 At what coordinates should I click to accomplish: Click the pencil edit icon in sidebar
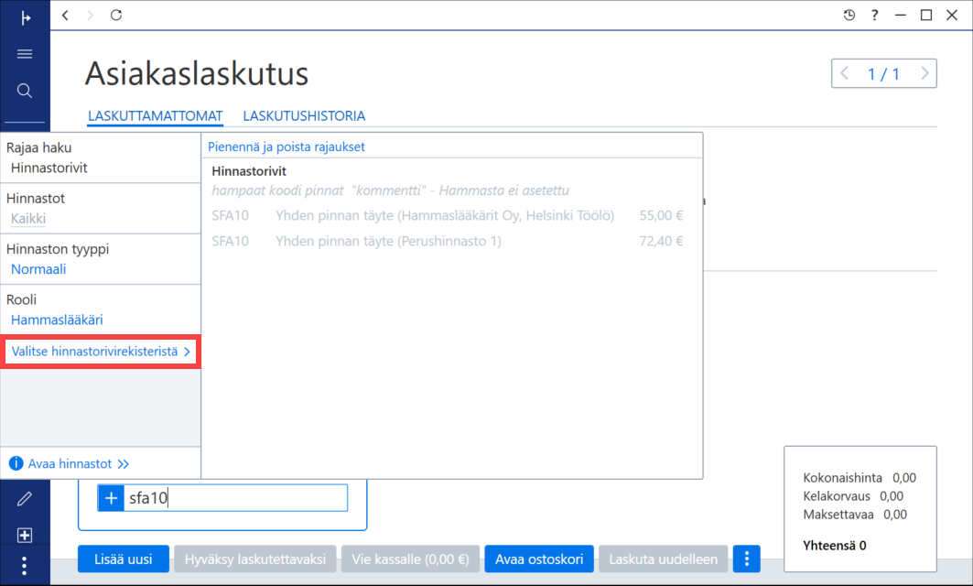[24, 498]
